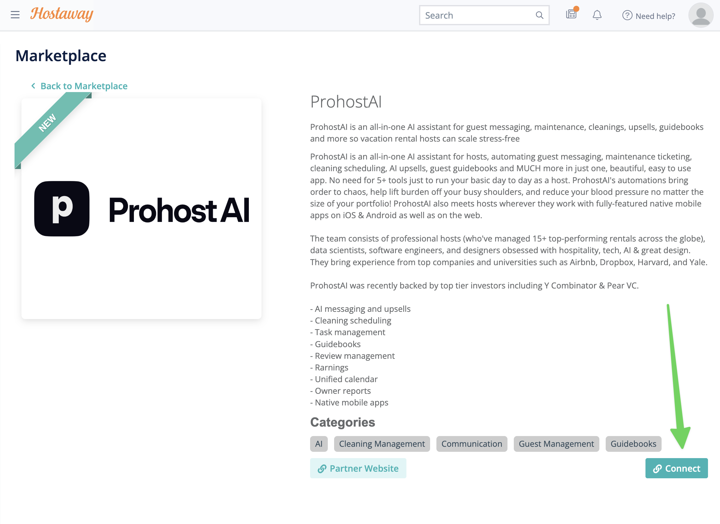The image size is (720, 524).
Task: Select the AI category tag
Action: 319,444
